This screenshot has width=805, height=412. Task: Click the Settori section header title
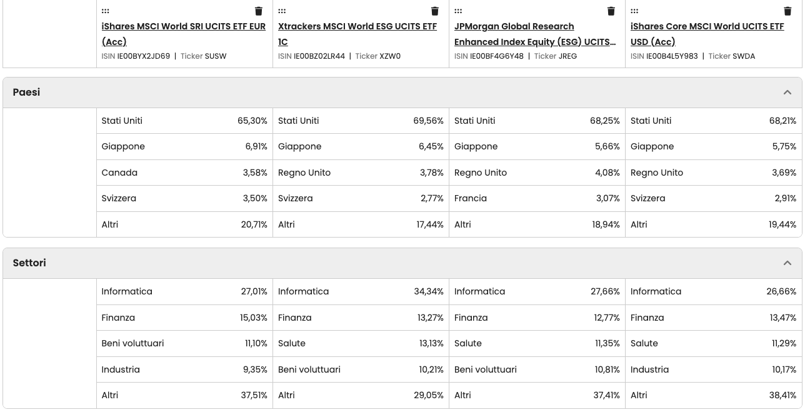point(29,263)
